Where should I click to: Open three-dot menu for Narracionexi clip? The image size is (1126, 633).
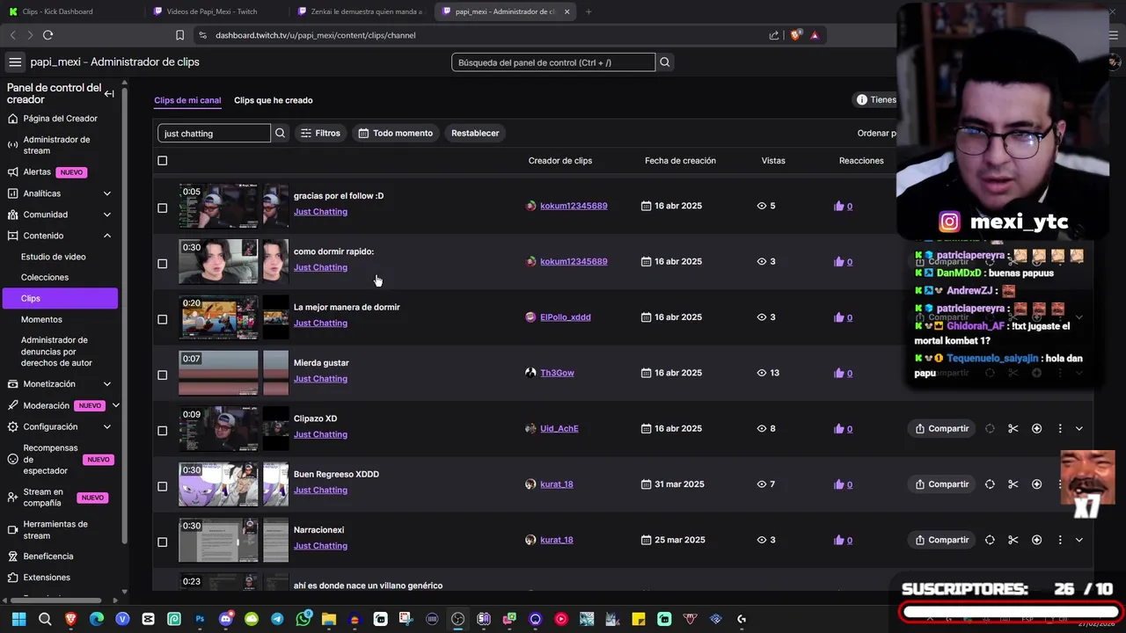(1060, 540)
